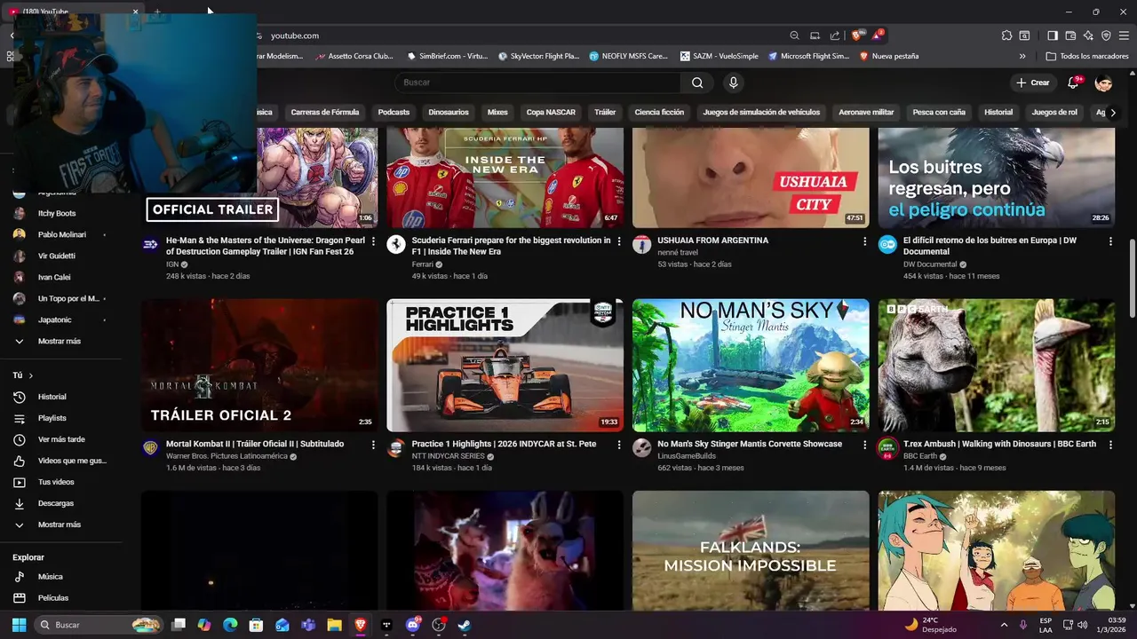Click the Windows taskbar Buscar box
1137x639 pixels.
[x=99, y=625]
